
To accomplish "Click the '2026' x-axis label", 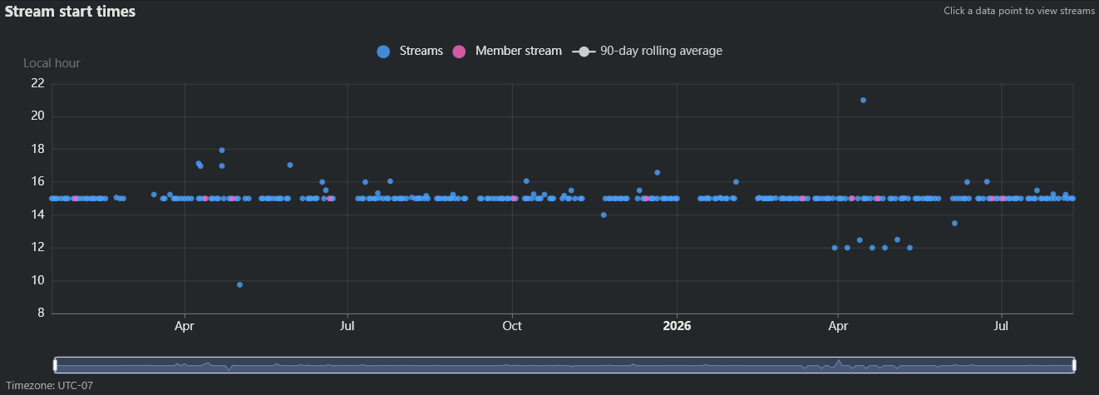I will [x=677, y=327].
